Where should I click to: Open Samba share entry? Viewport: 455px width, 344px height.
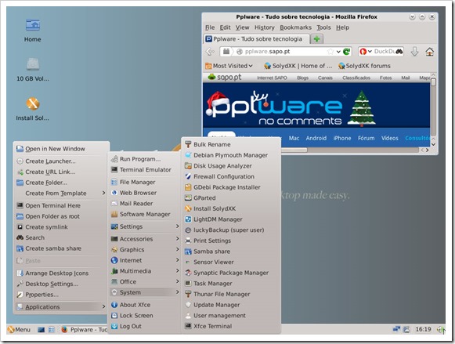click(x=231, y=252)
